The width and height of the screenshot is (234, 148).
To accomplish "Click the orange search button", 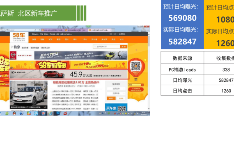I will [x=124, y=46].
